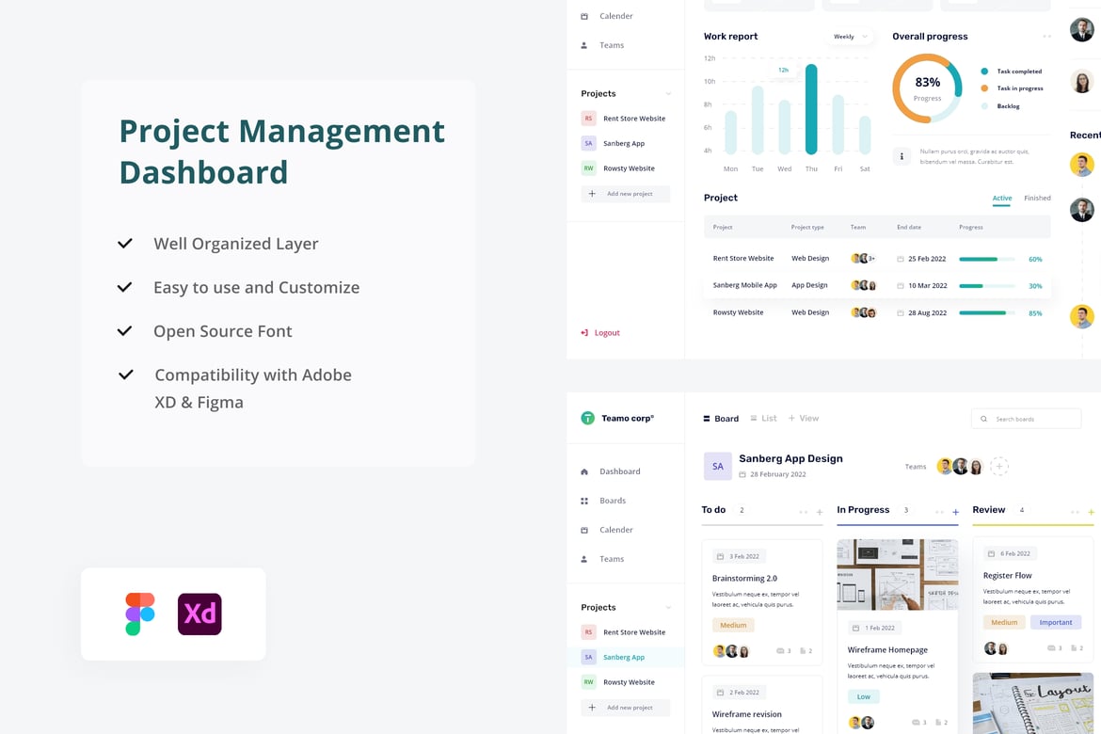Open the To do column options dots
1101x734 pixels.
804,512
